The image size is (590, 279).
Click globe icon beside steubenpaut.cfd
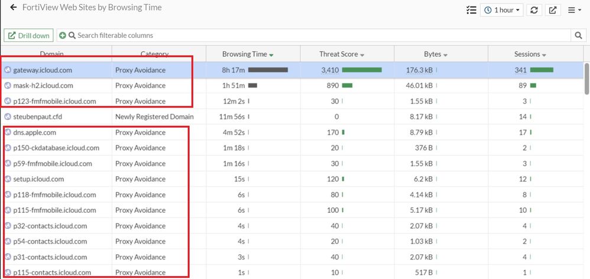[8, 116]
